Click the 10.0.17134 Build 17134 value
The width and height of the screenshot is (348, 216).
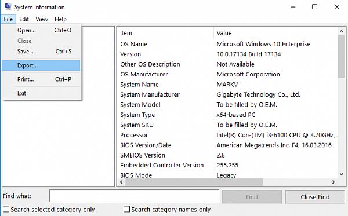(249, 54)
